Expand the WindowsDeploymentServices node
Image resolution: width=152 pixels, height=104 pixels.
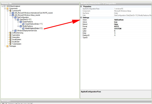click(x=13, y=31)
